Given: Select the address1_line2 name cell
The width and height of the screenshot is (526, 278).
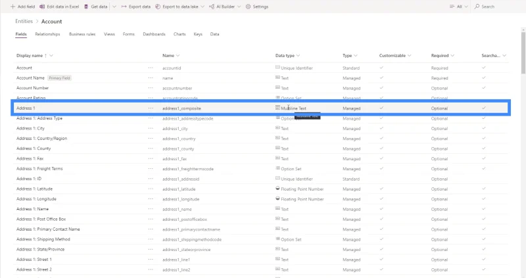Looking at the screenshot, I should (176, 269).
